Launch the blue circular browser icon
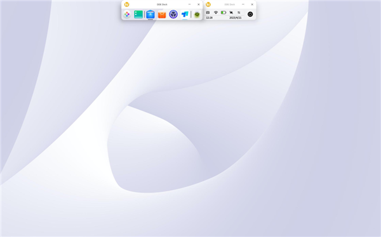Screen dimensions: 381x237 (x=173, y=15)
